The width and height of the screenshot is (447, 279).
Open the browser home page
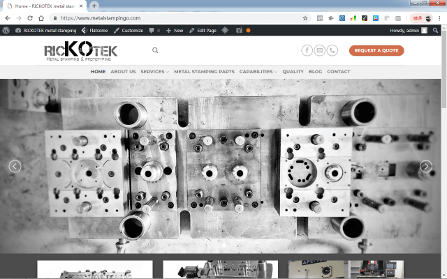(41, 18)
